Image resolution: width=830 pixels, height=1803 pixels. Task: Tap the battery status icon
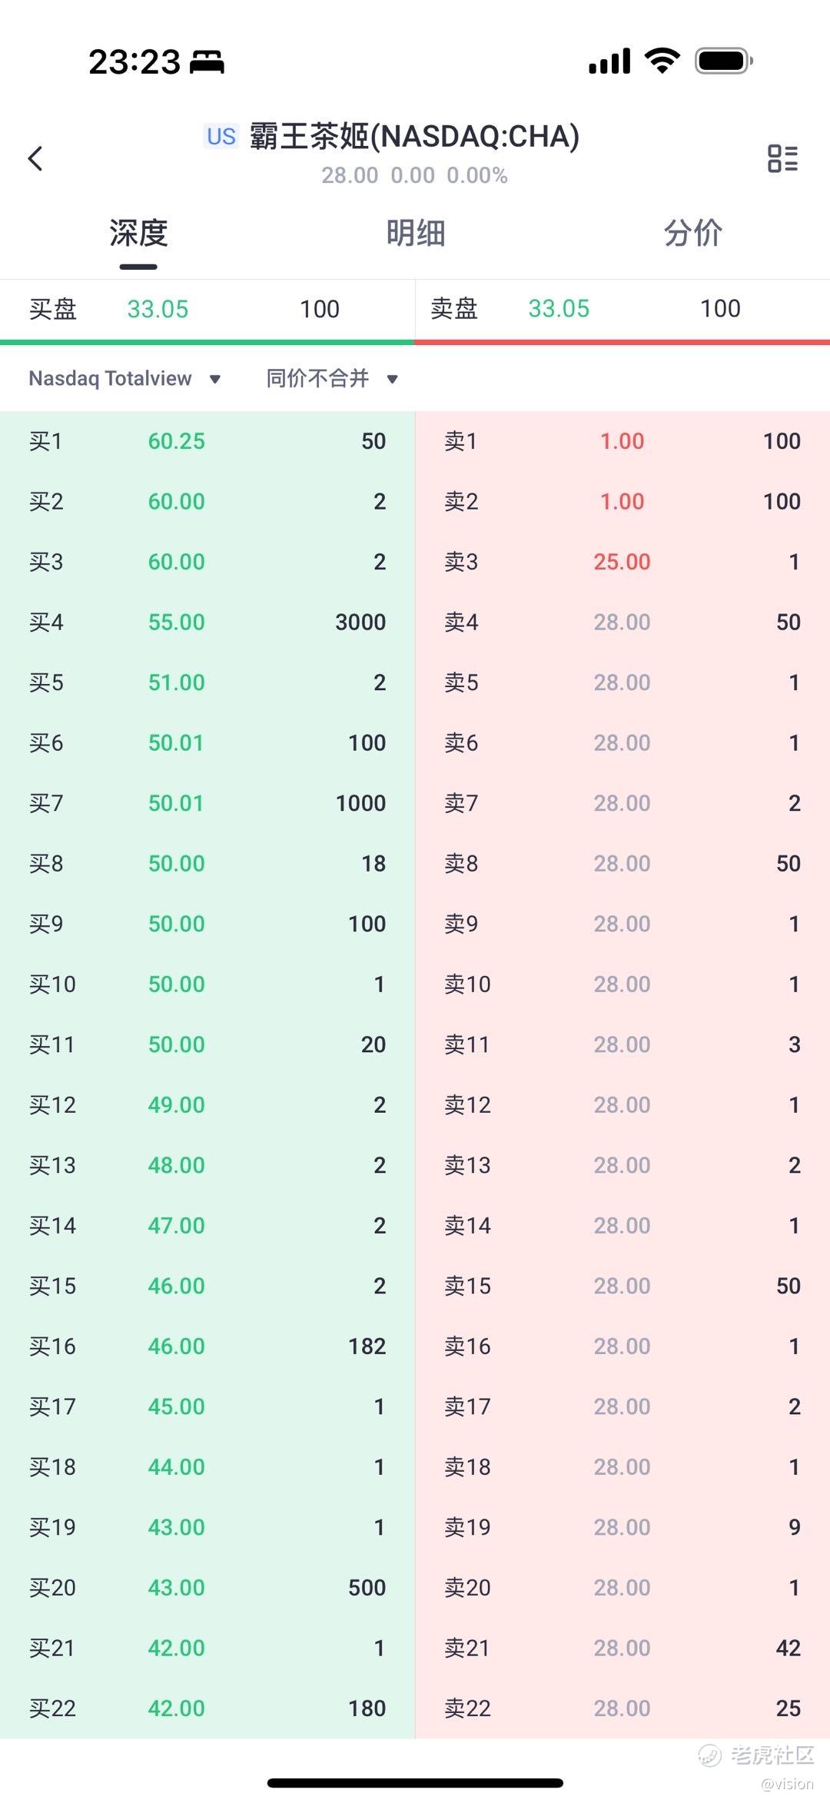point(723,60)
